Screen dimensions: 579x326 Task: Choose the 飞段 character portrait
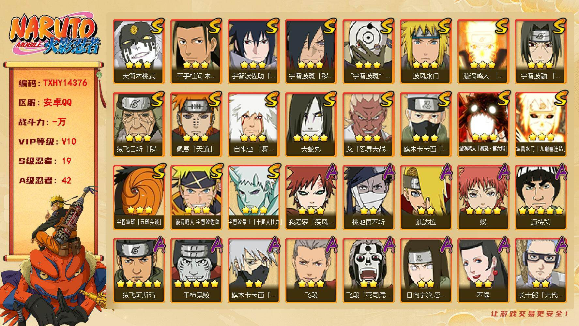311,271
